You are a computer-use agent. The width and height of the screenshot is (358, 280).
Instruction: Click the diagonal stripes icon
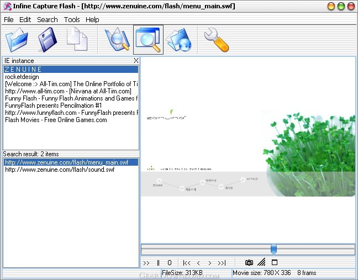click(261, 262)
